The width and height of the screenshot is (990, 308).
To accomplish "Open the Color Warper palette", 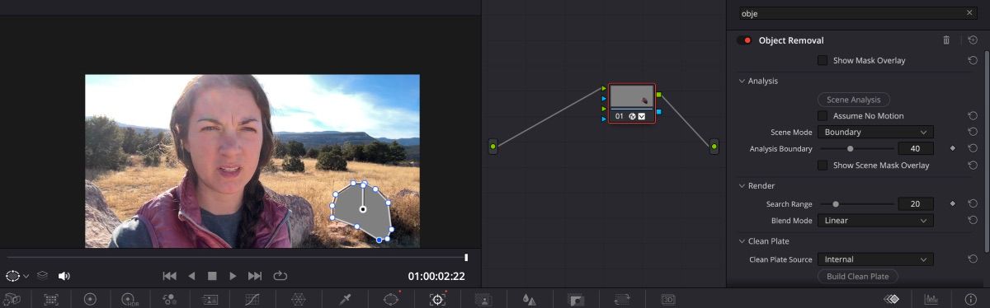I will pos(299,300).
